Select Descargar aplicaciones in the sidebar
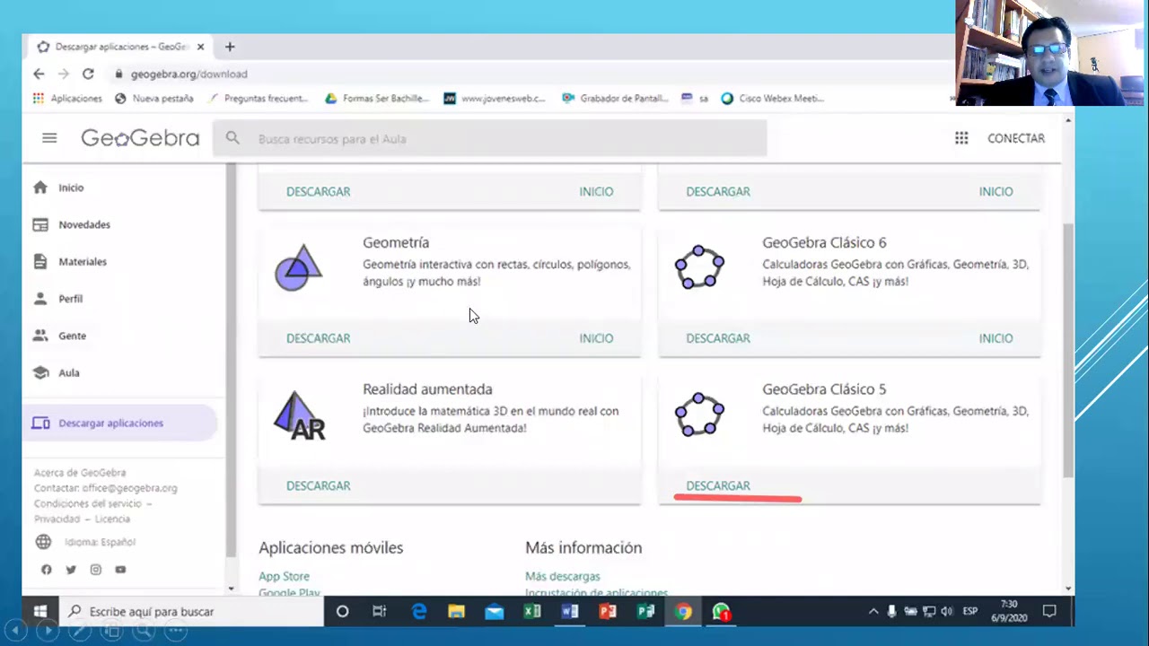The height and width of the screenshot is (646, 1149). [120, 423]
